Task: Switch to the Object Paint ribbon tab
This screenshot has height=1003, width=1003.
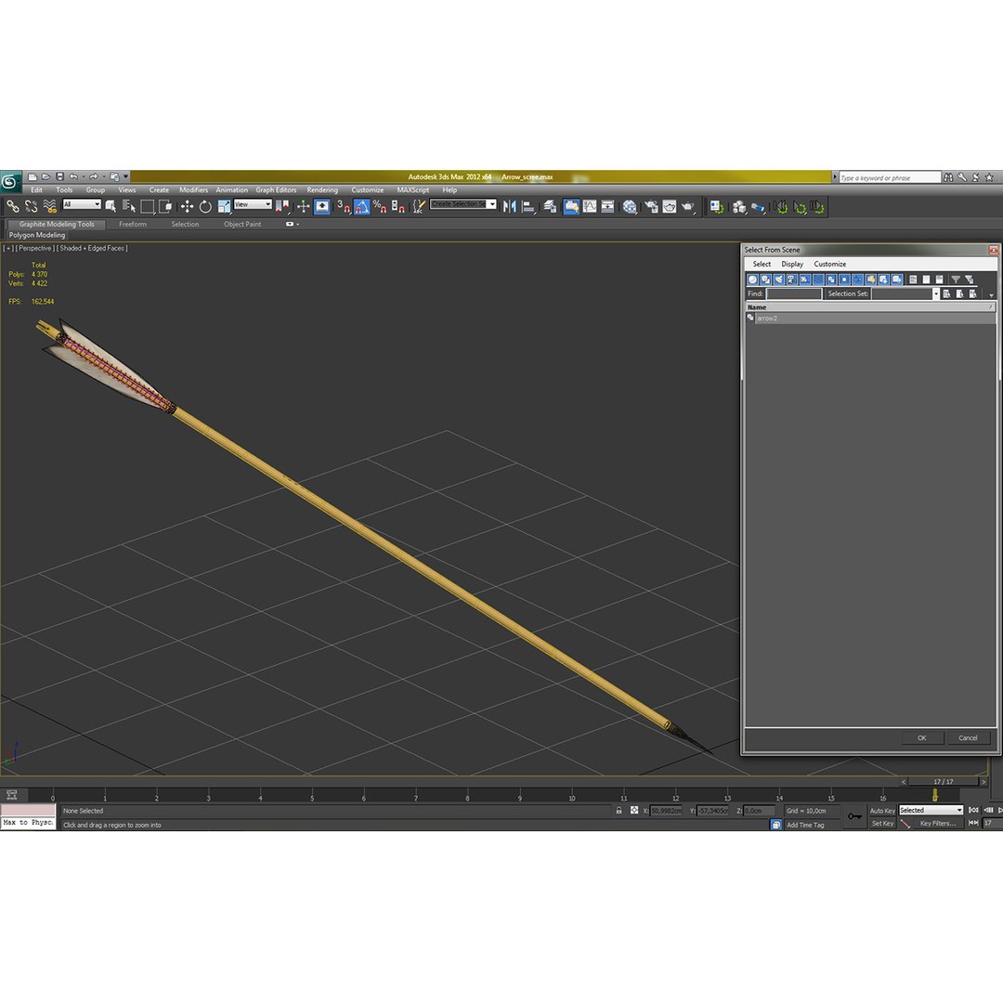Action: point(242,224)
